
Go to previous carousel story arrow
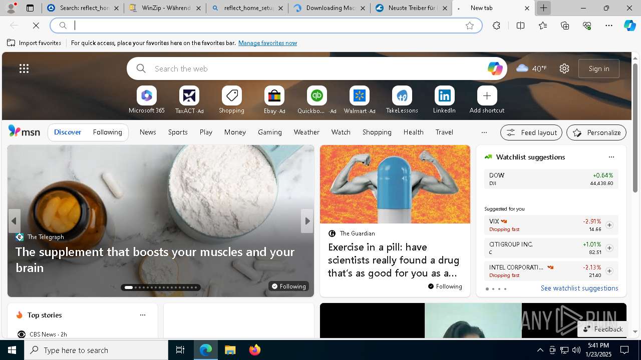pos(14,221)
